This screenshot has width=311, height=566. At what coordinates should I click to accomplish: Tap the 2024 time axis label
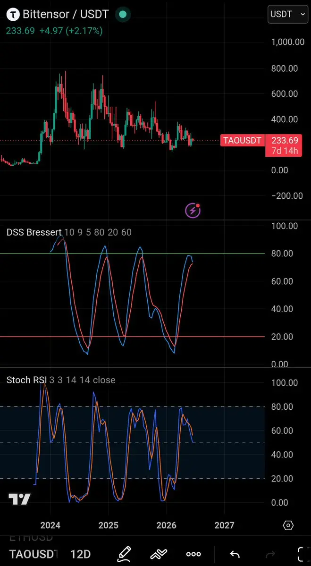(50, 525)
